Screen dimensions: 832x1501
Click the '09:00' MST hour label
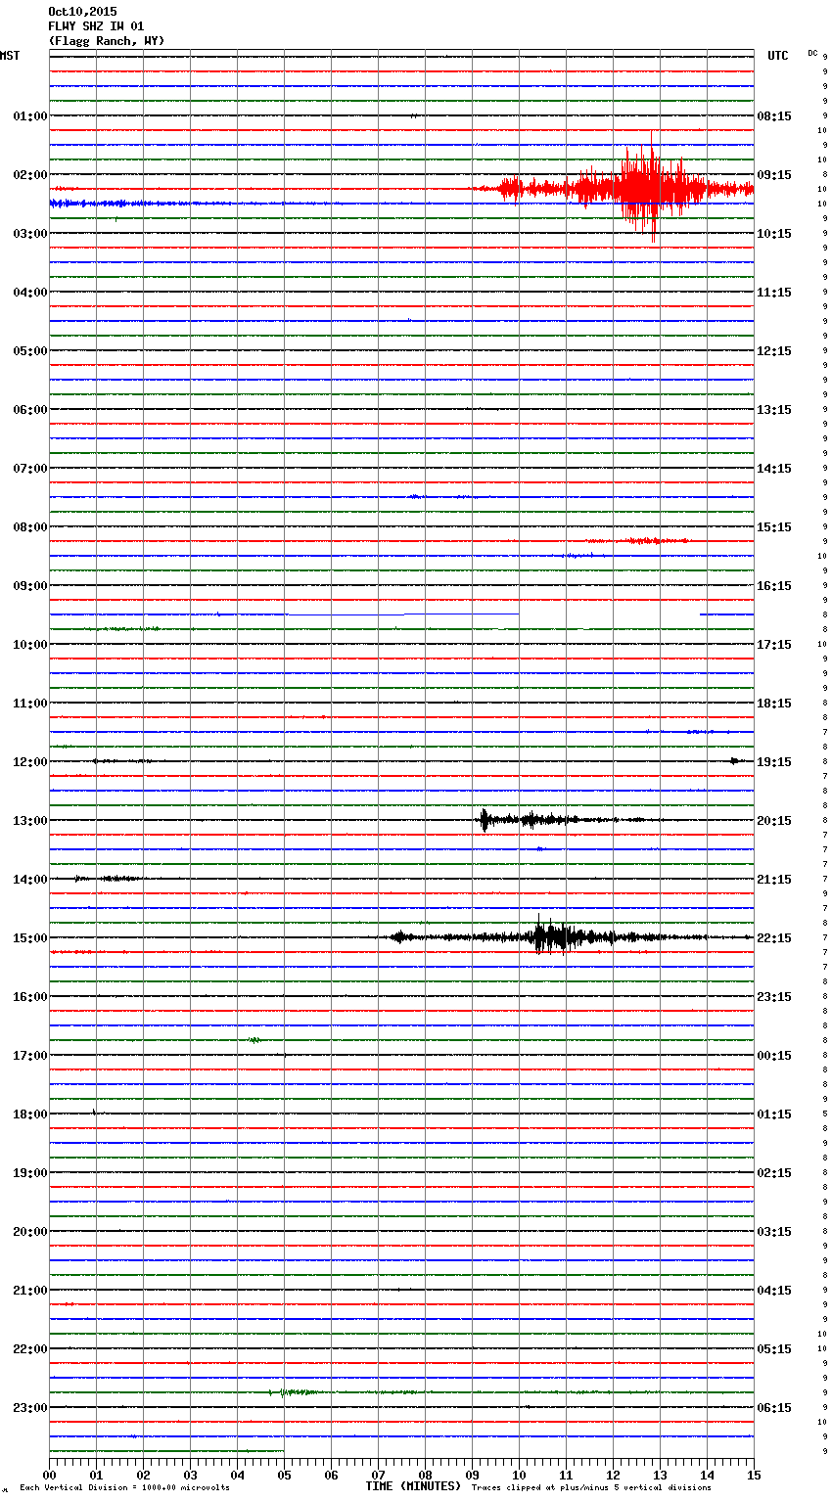tap(29, 585)
